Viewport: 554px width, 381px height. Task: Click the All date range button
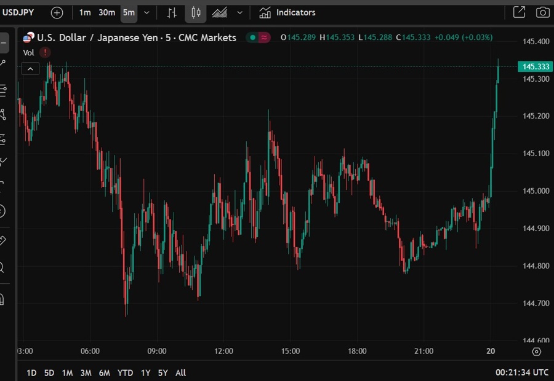pos(180,373)
